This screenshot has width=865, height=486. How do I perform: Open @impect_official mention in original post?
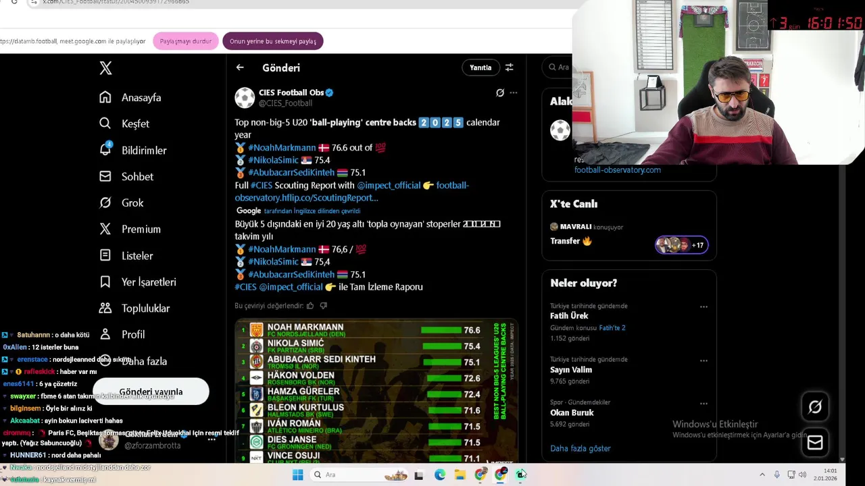point(389,185)
